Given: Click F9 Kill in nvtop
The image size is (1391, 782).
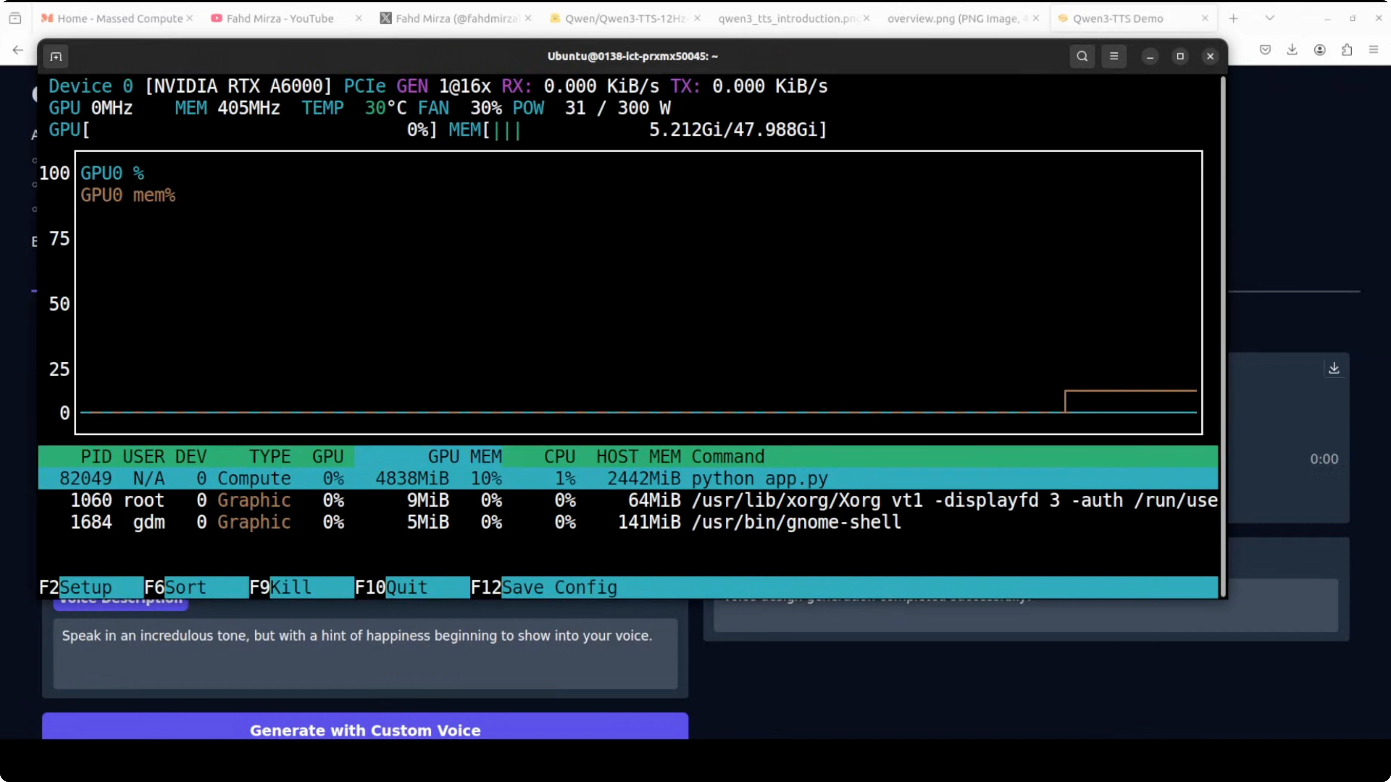Looking at the screenshot, I should [290, 587].
